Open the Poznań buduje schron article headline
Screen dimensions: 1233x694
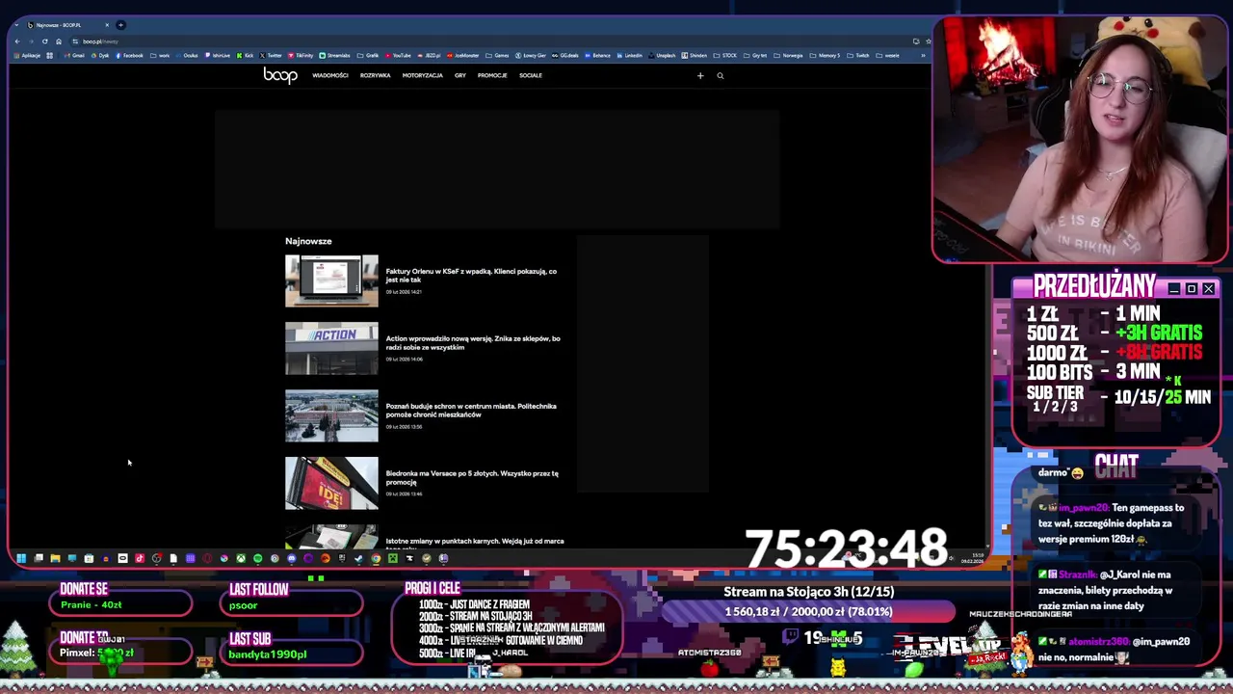(471, 410)
